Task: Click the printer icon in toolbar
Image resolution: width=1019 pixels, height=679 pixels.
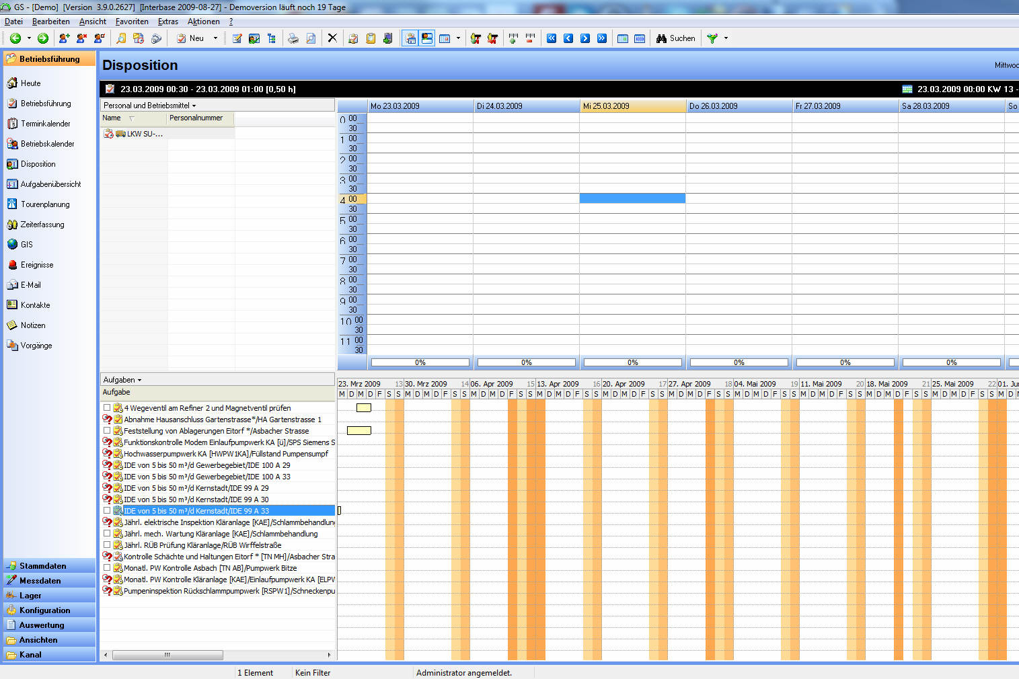Action: 293,38
